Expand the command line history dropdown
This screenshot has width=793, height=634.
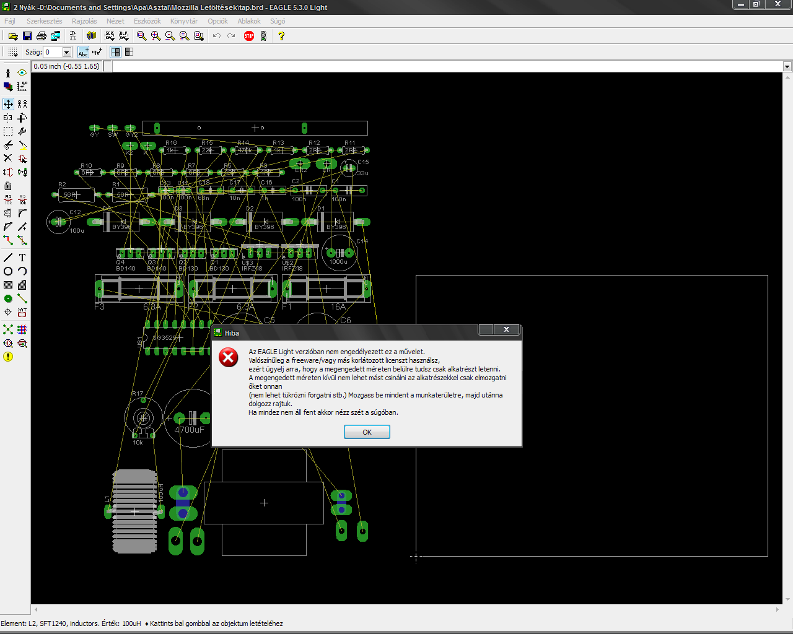click(787, 66)
